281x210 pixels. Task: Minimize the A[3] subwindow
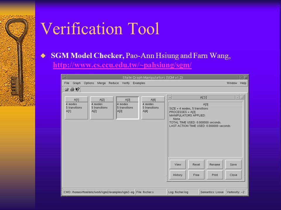point(237,97)
